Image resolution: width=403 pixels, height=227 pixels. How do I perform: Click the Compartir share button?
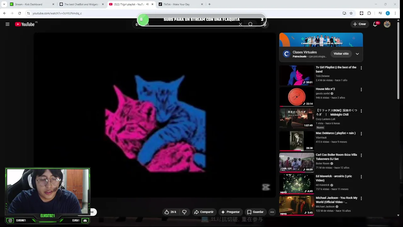coord(204,212)
